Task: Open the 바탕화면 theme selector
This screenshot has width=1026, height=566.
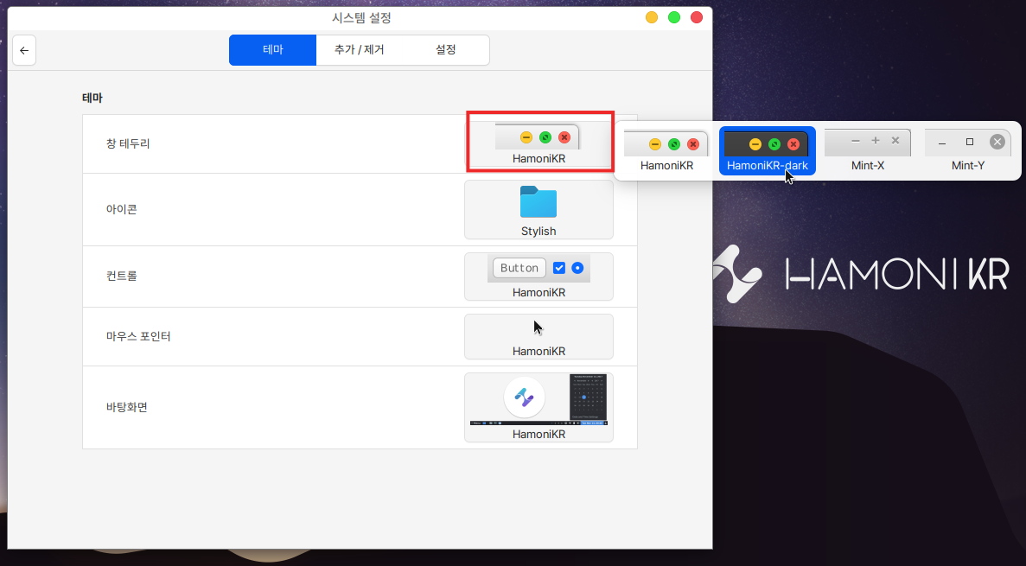Action: pos(538,407)
